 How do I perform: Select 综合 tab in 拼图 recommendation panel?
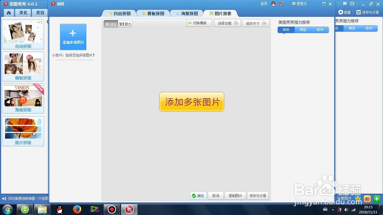click(286, 29)
